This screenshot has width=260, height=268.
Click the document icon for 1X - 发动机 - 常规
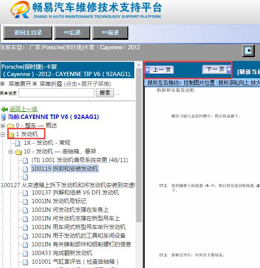(x=18, y=143)
